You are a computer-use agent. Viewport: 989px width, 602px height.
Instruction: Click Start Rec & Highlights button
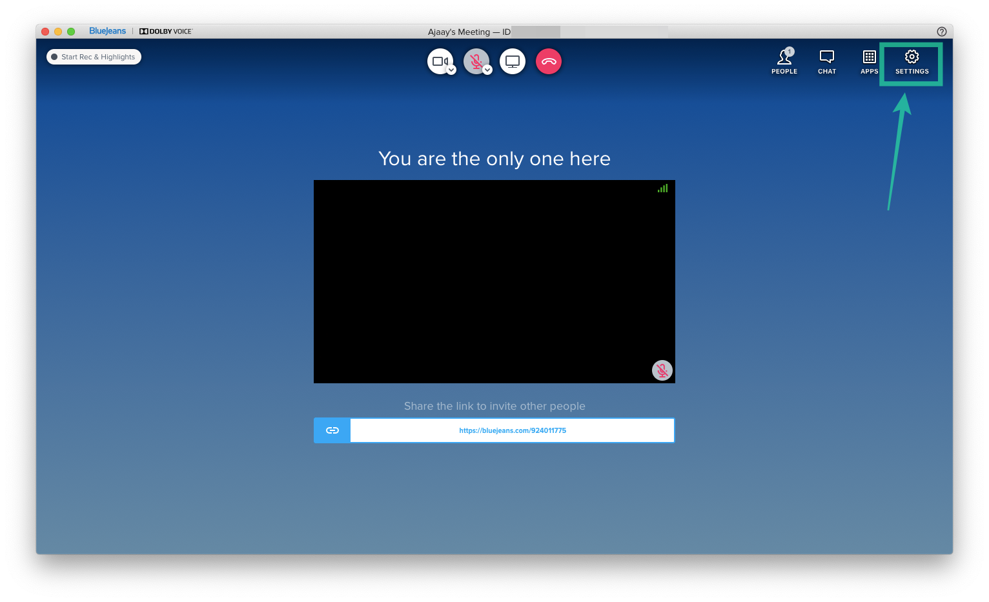94,57
